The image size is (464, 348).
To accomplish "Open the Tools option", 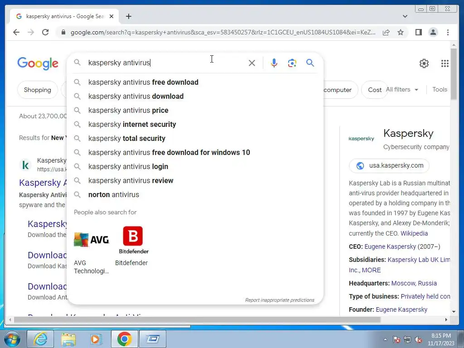I will (440, 89).
